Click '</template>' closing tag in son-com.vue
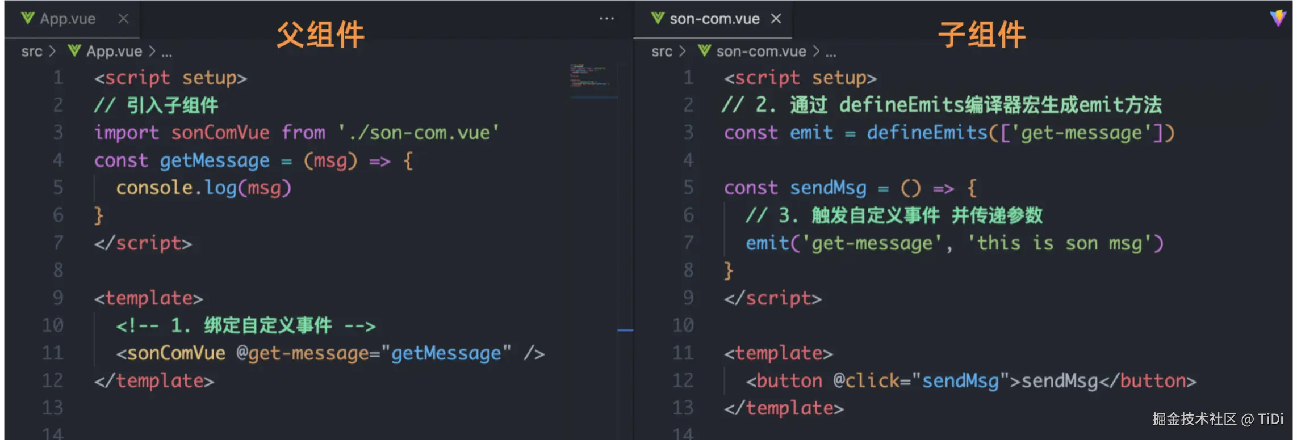1297x440 pixels. tap(784, 408)
